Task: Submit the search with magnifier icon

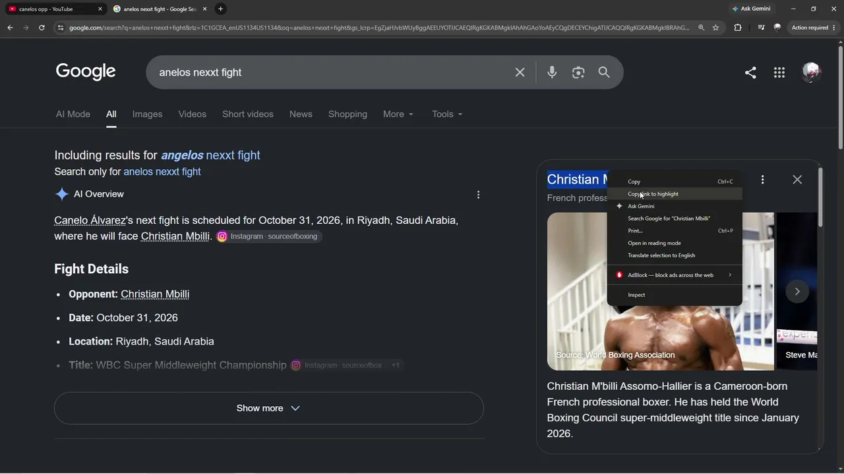Action: 604,72
